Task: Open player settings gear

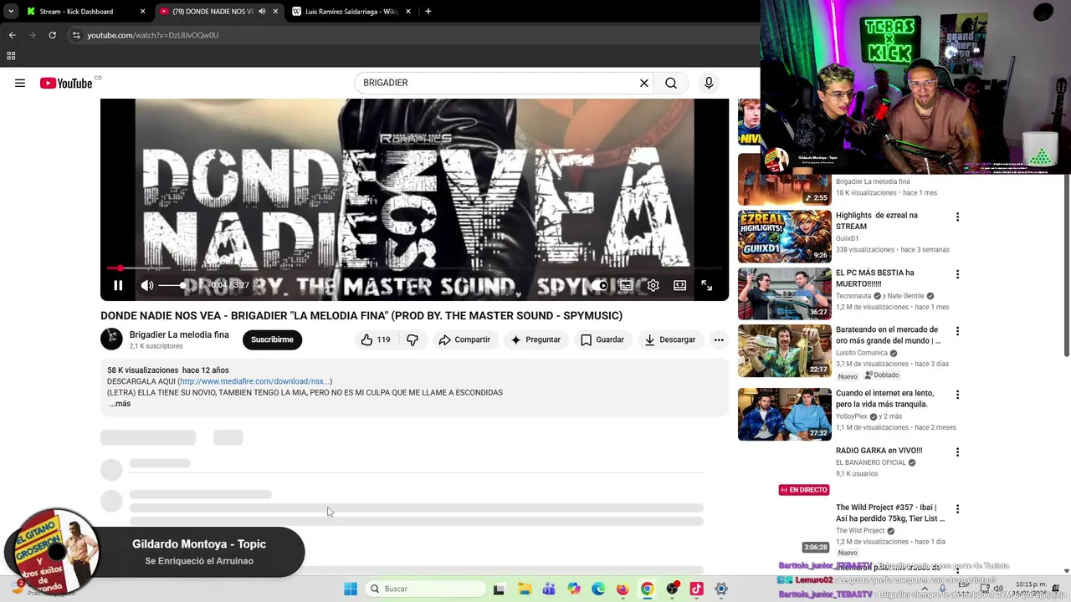Action: pyautogui.click(x=653, y=285)
